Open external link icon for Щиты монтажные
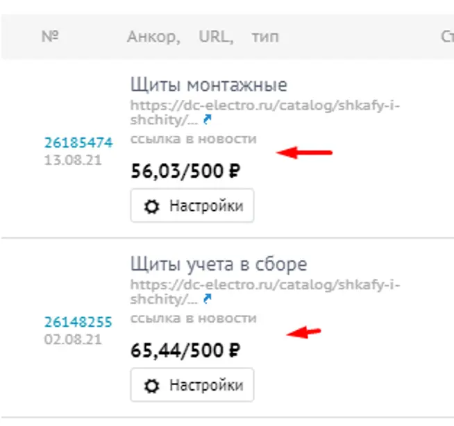This screenshot has height=426, width=454. pyautogui.click(x=206, y=119)
